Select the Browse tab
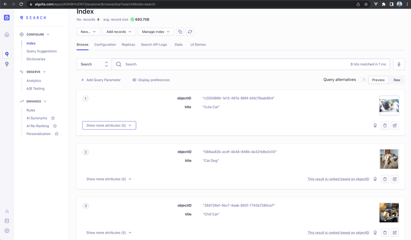This screenshot has height=240, width=411. point(82,45)
